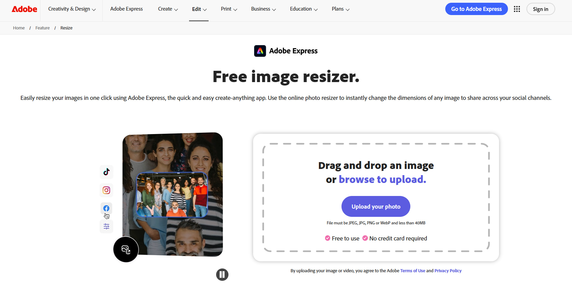Image resolution: width=572 pixels, height=289 pixels.
Task: Expand Creativity & Design menu
Action: (72, 9)
